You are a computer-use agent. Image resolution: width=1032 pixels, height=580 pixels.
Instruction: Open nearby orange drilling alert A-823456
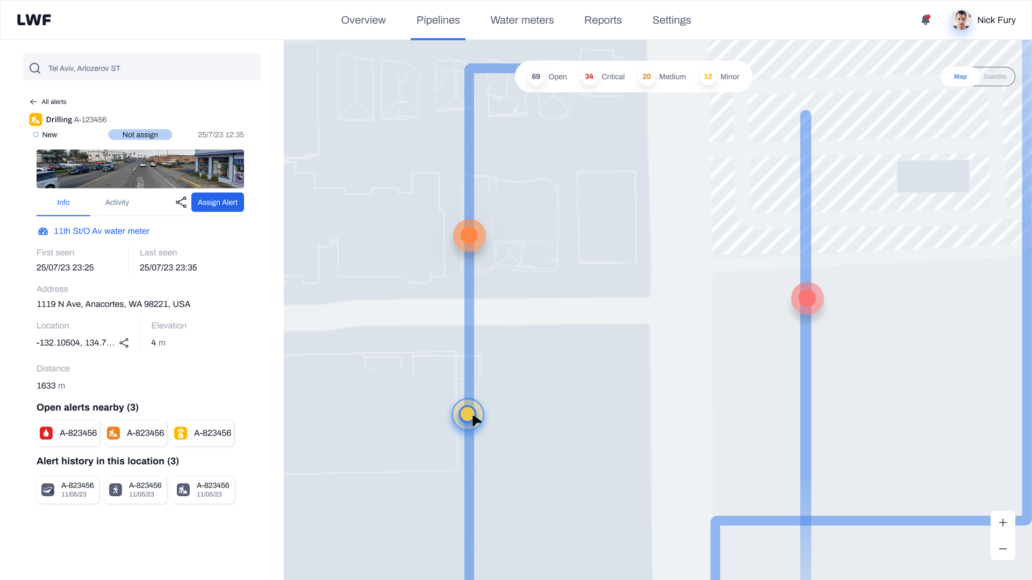pos(135,433)
